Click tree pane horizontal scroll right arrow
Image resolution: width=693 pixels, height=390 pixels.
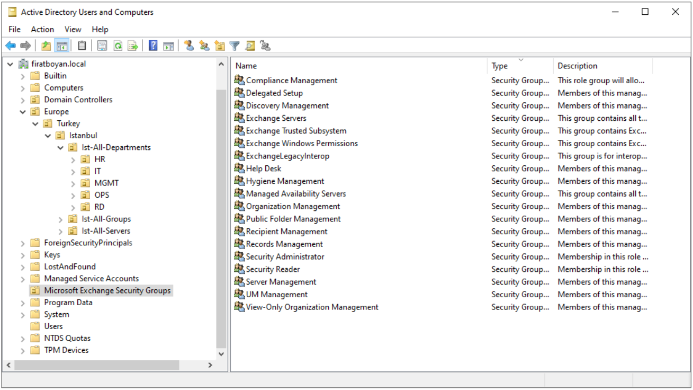click(x=210, y=365)
